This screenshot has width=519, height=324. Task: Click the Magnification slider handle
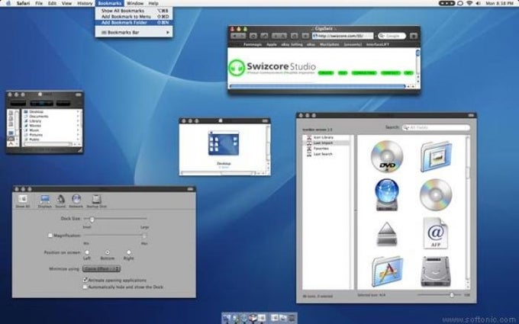point(144,236)
